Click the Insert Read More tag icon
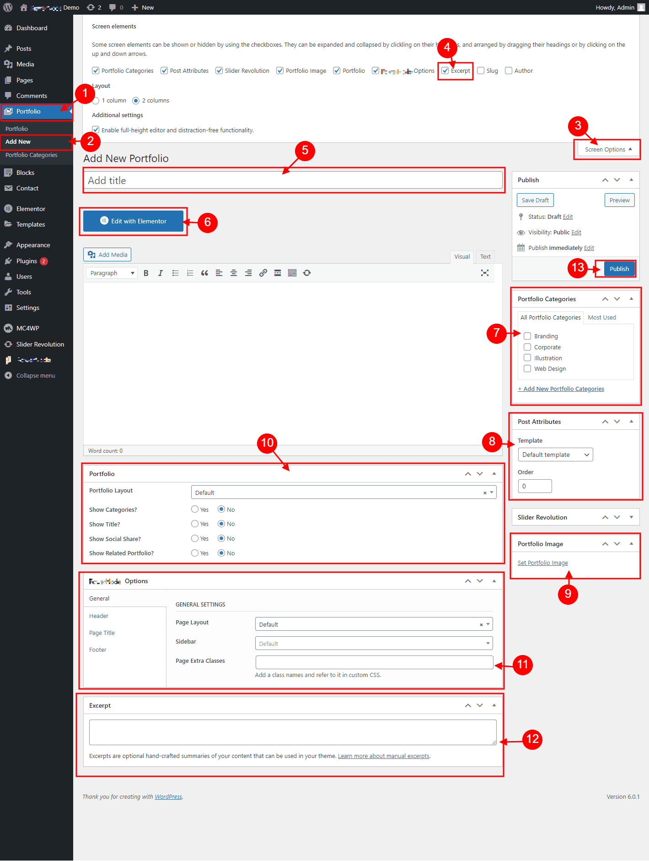The height and width of the screenshot is (861, 649). (x=278, y=273)
